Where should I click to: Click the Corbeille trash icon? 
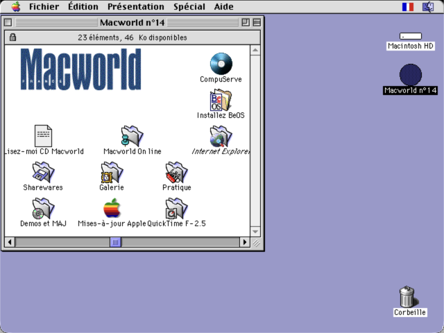[409, 297]
